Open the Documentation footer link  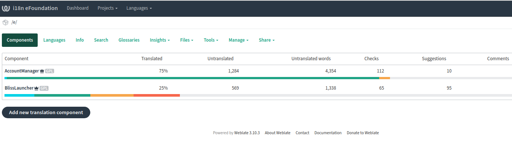tap(328, 133)
